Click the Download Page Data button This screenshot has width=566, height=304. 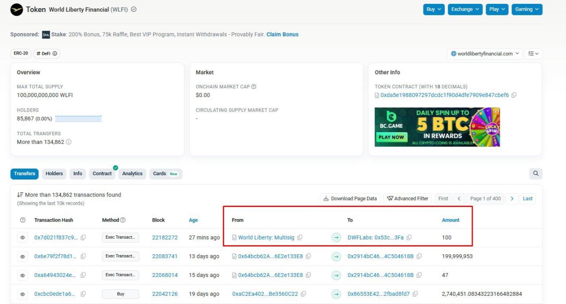click(350, 198)
